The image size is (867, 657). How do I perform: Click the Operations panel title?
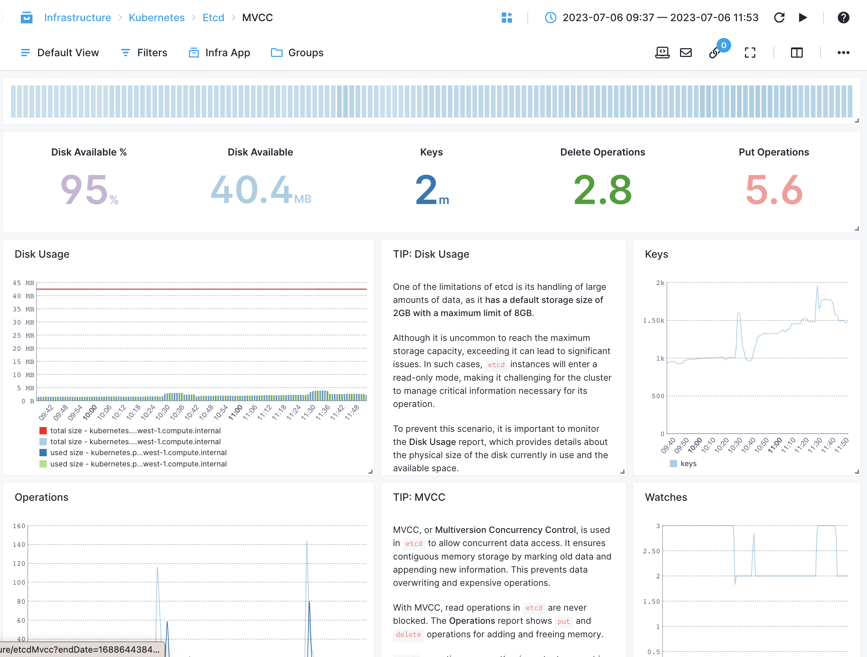[x=42, y=497]
